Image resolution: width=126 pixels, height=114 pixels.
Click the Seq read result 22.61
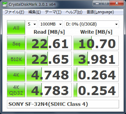(49, 43)
